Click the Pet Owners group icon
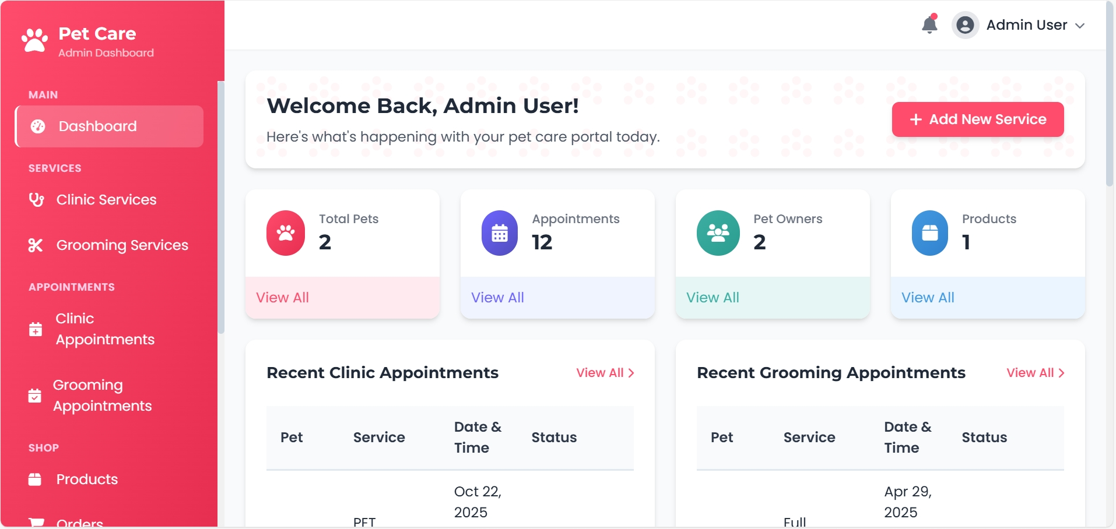Image resolution: width=1116 pixels, height=529 pixels. coord(718,233)
